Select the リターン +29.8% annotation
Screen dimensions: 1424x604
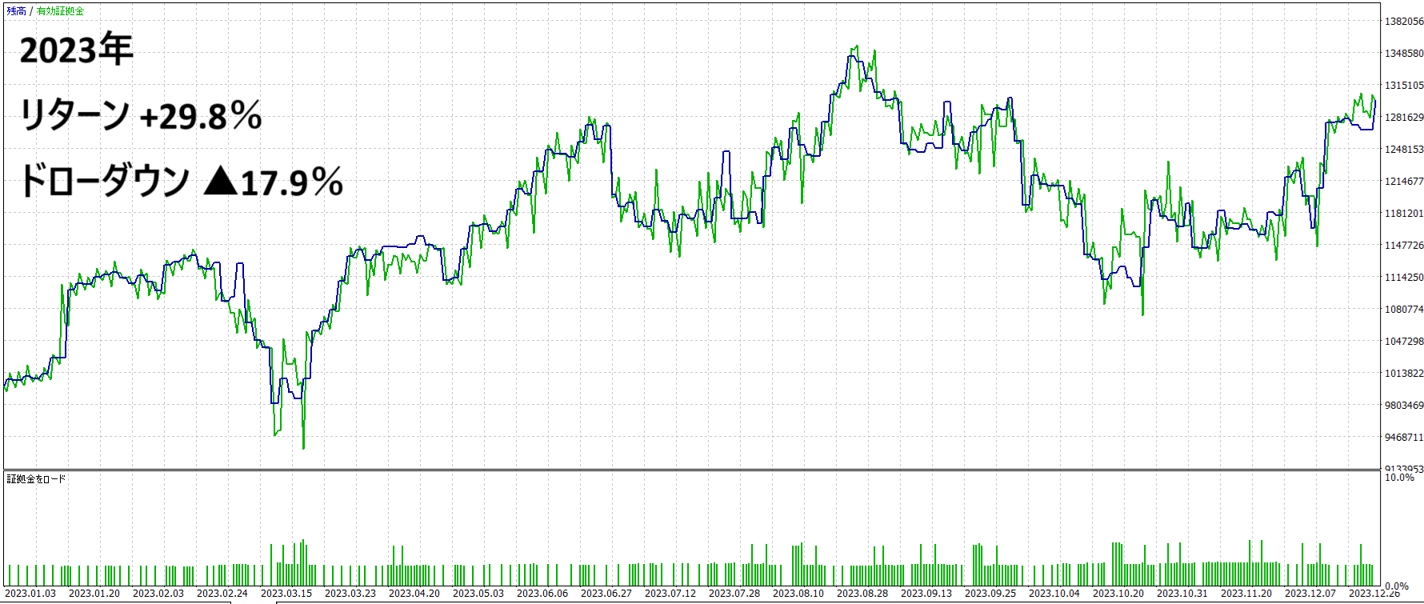point(141,116)
